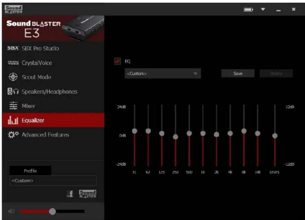Check the battery status icon
The height and width of the screenshot is (220, 305).
[248, 10]
